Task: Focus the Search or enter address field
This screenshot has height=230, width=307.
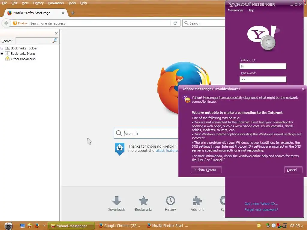Action: [x=100, y=23]
